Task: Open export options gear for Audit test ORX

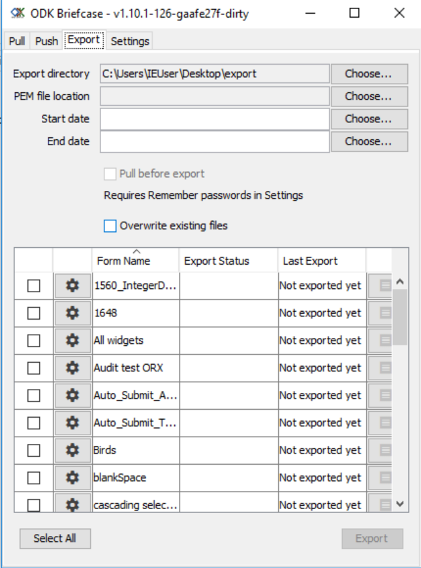Action: 72,367
